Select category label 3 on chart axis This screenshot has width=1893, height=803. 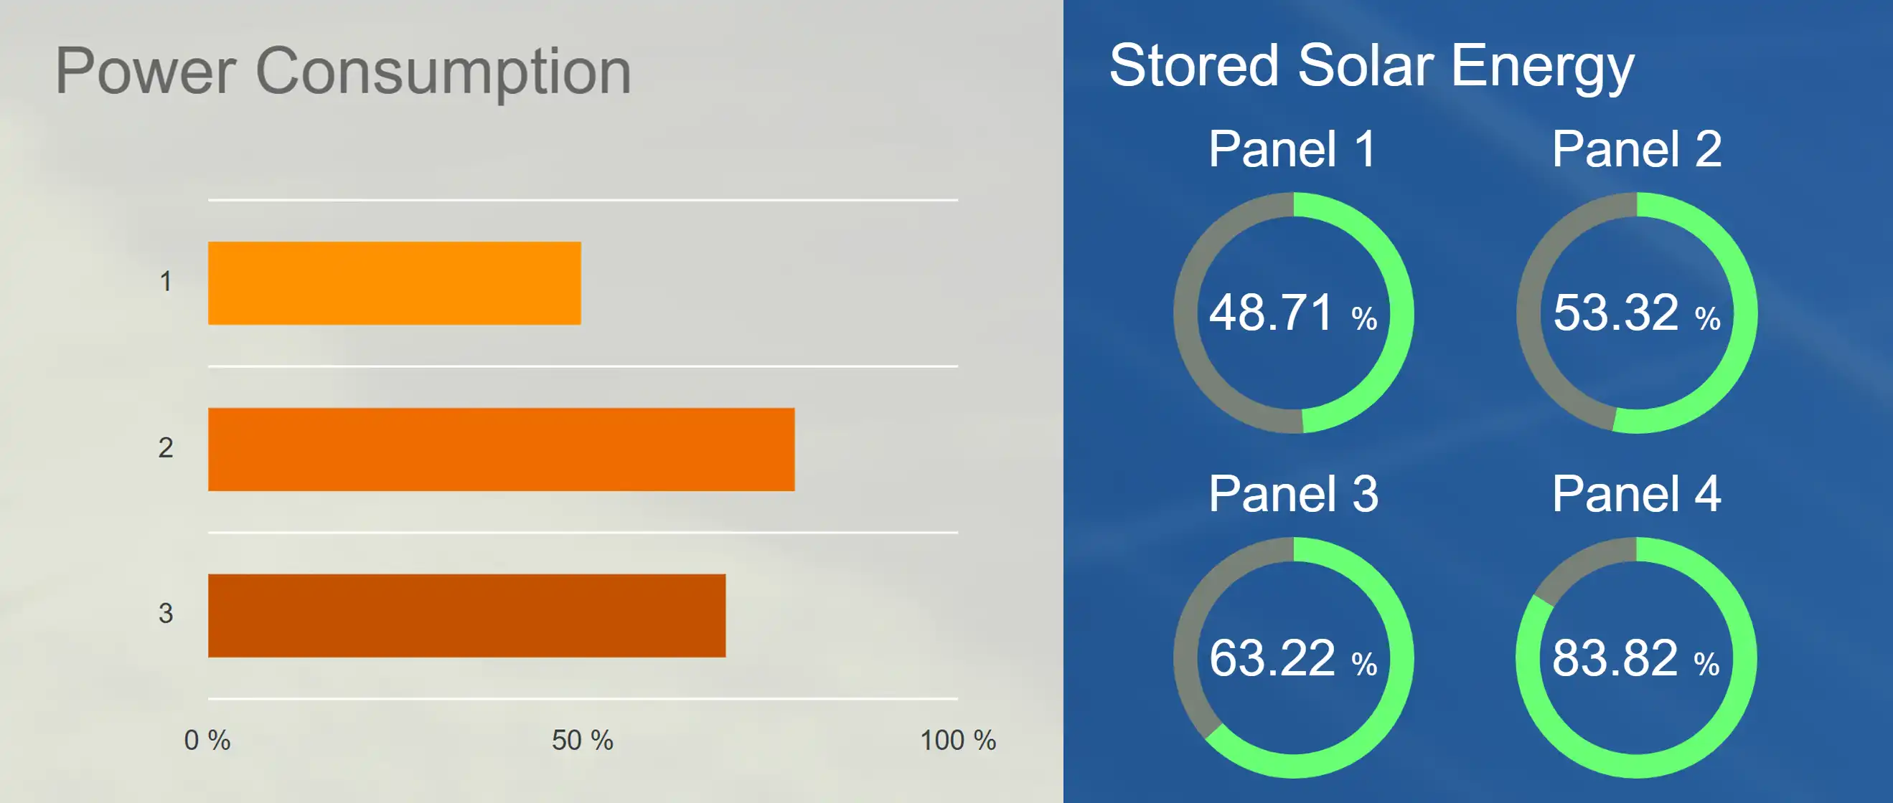(166, 614)
